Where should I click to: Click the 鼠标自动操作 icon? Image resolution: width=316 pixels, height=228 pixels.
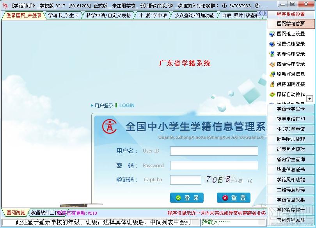tap(272, 94)
